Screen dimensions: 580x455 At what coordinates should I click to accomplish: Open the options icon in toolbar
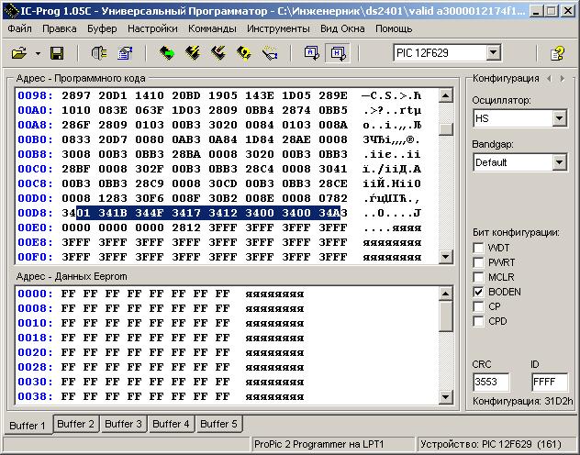pyautogui.click(x=125, y=53)
